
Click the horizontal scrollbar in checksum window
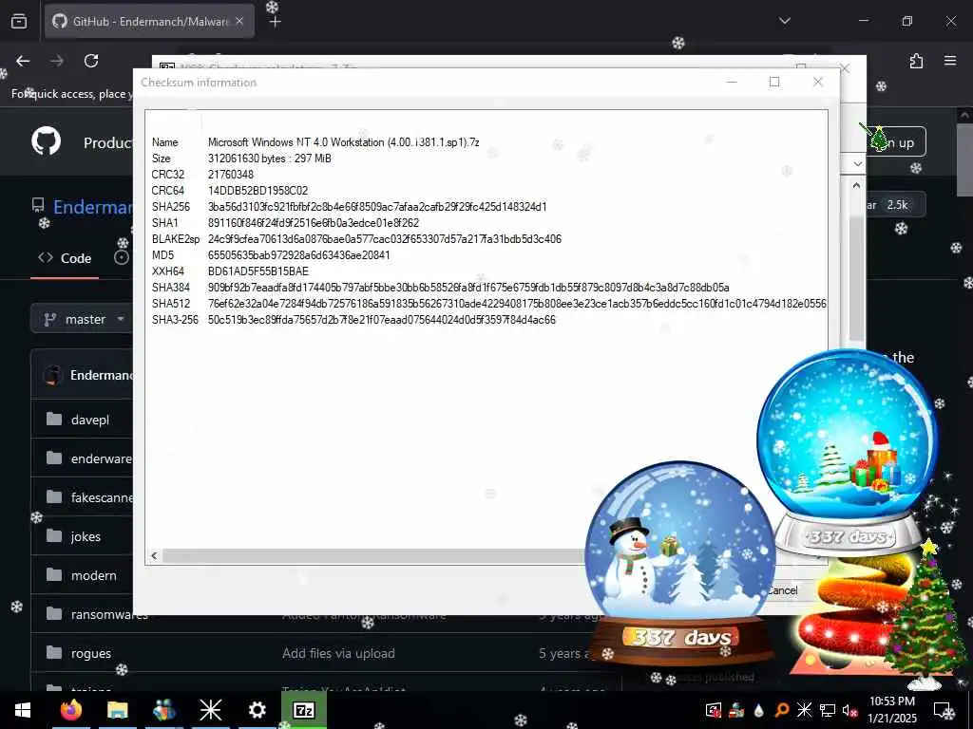point(372,556)
